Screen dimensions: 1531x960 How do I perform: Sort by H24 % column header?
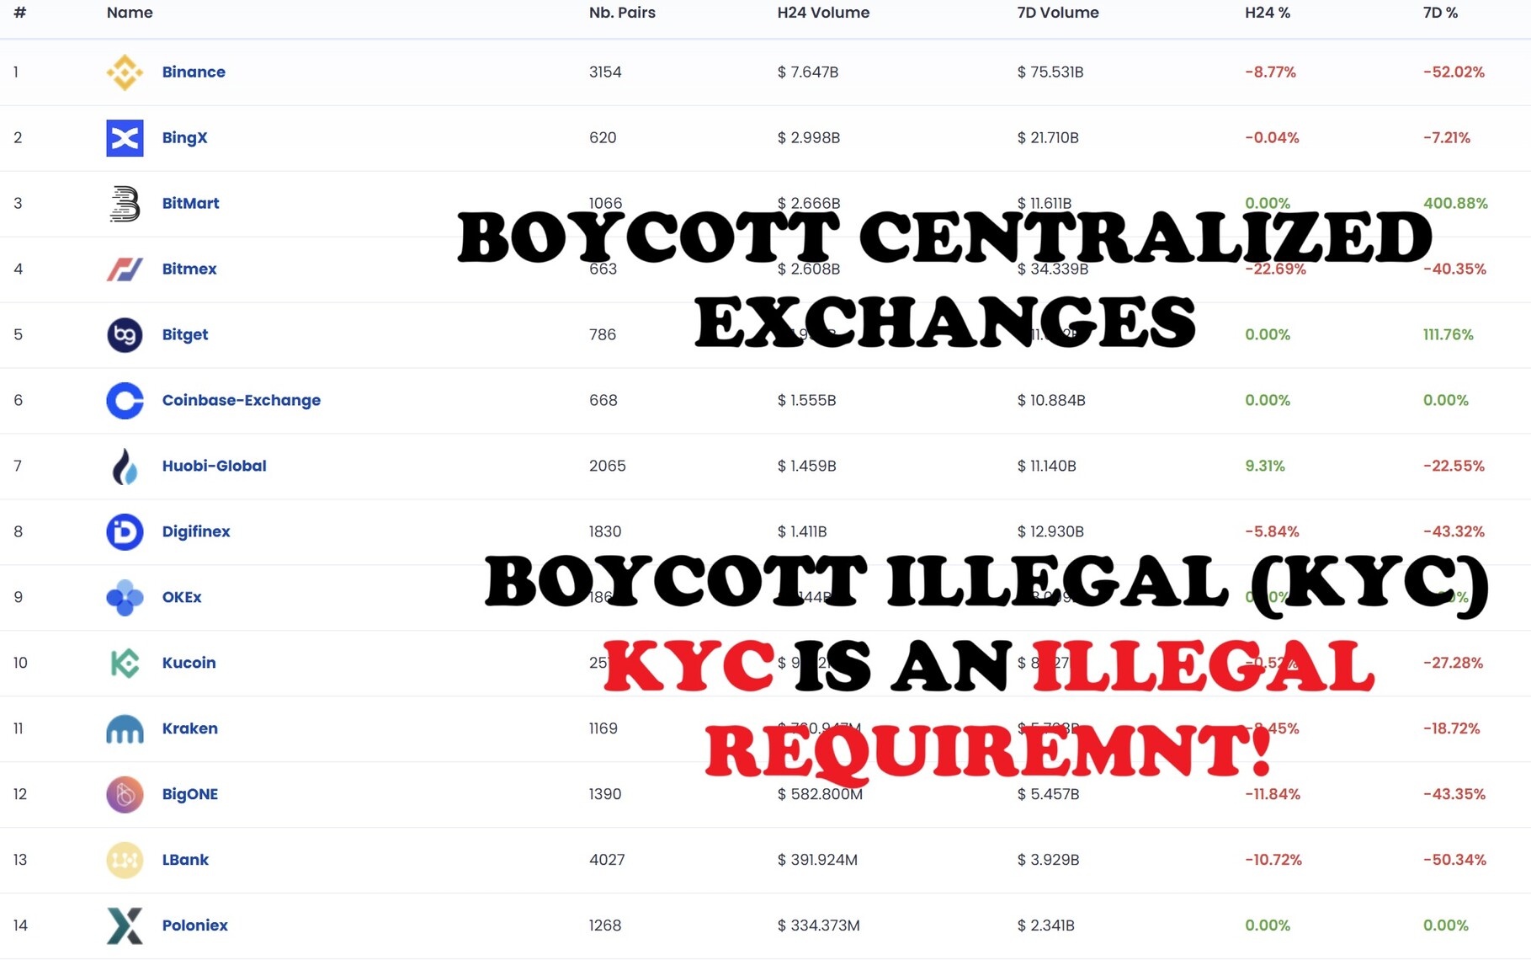[1267, 13]
